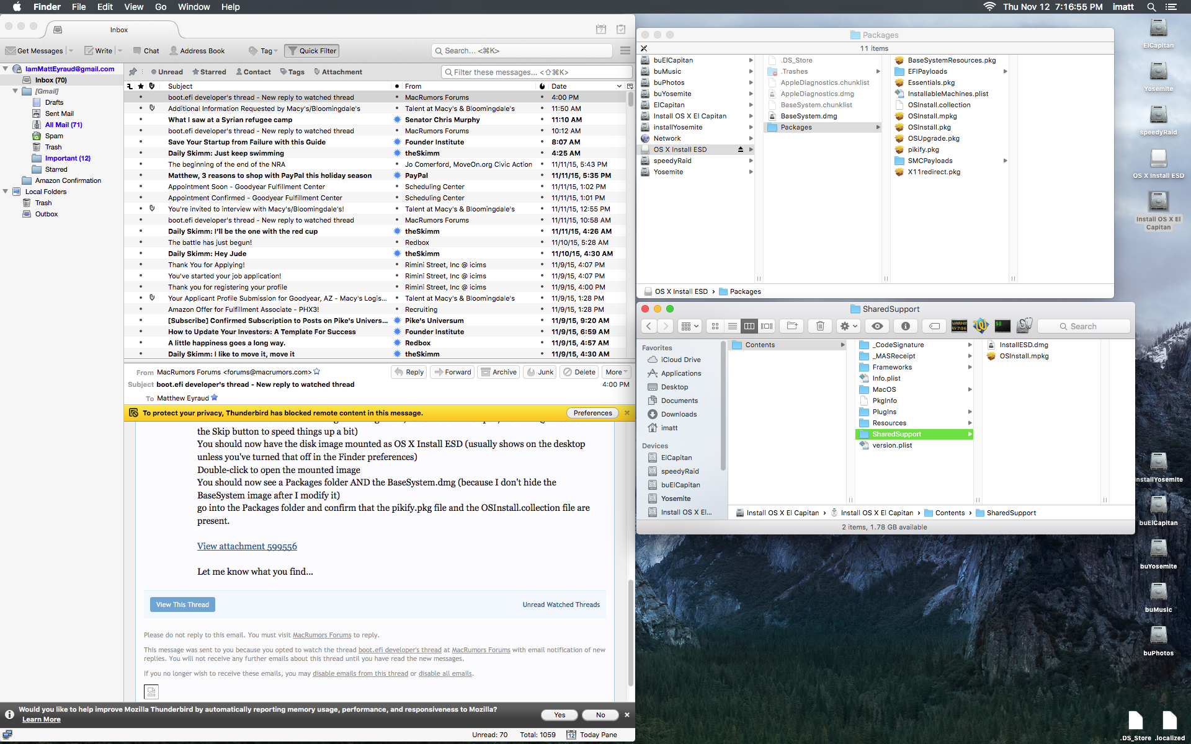The width and height of the screenshot is (1191, 744).
Task: Click Archive button in message header
Action: click(499, 372)
